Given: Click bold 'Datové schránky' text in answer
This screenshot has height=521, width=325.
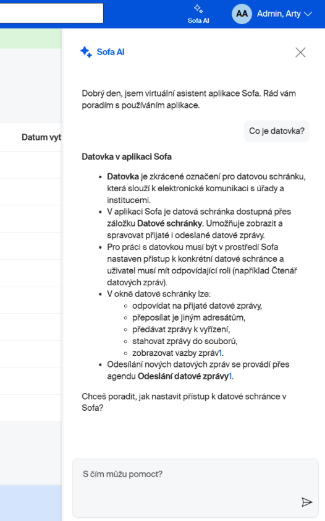Looking at the screenshot, I should [x=169, y=223].
